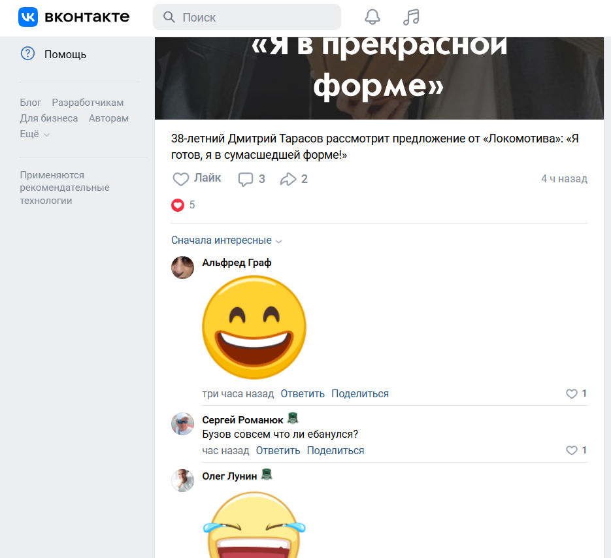Like the post with the Лайк heart
Screen dimensions: 611x558
(197, 178)
